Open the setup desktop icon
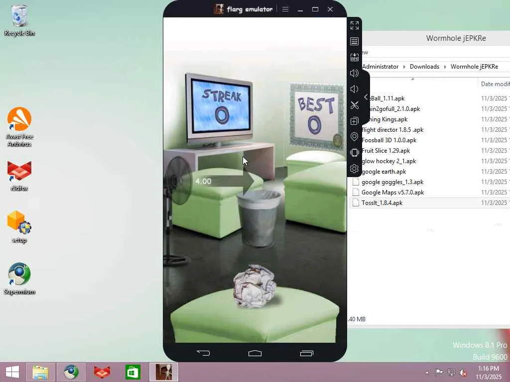The height and width of the screenshot is (382, 510). 19,227
